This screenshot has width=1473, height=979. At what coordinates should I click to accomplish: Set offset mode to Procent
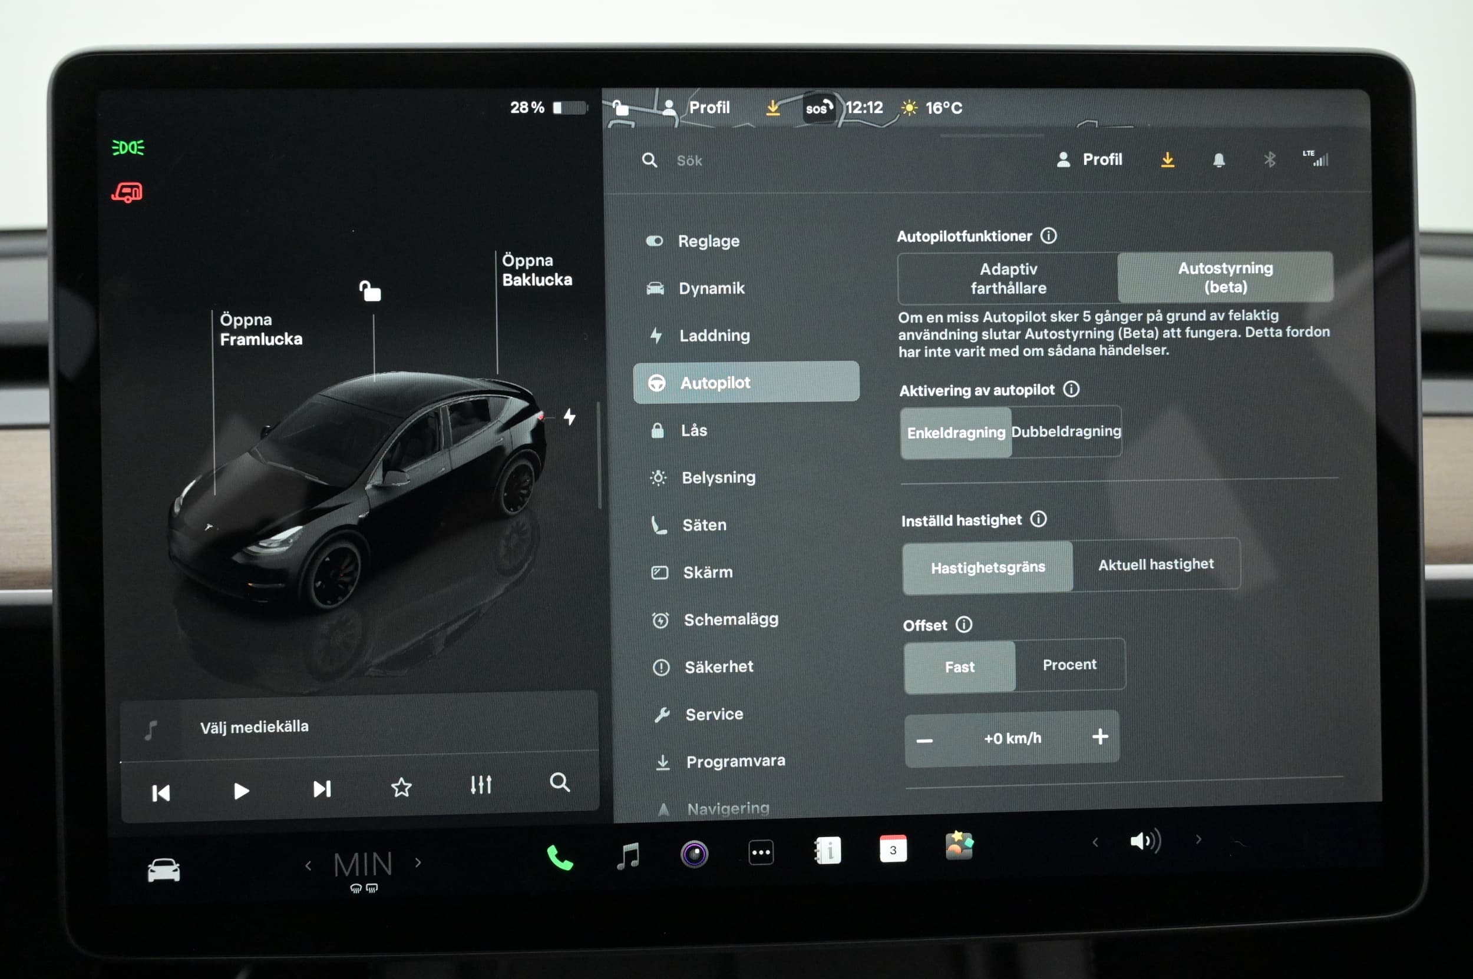click(1069, 665)
